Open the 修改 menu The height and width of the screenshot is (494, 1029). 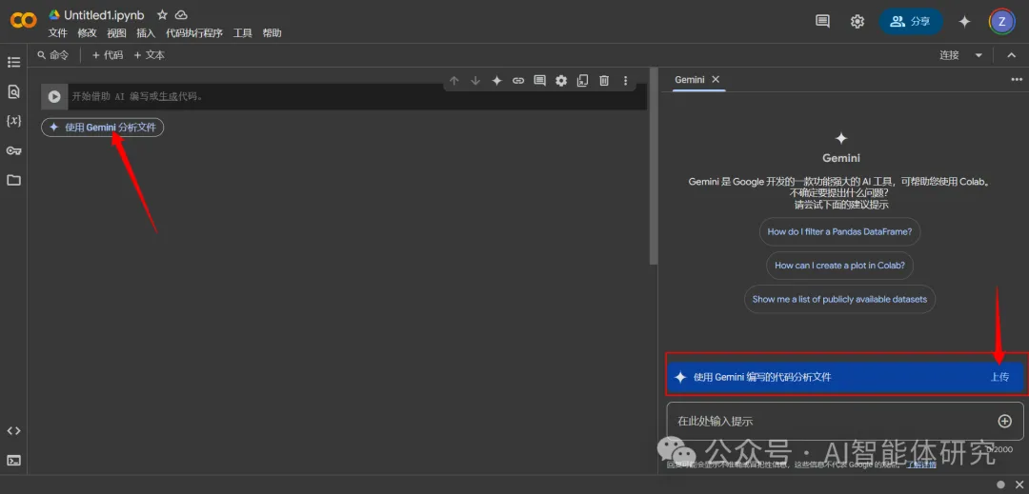(x=88, y=32)
